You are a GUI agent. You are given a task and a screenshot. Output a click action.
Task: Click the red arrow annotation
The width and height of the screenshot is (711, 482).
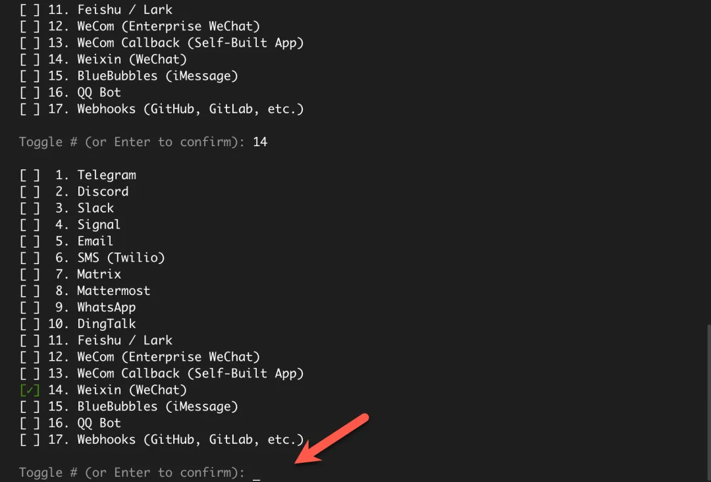point(332,439)
